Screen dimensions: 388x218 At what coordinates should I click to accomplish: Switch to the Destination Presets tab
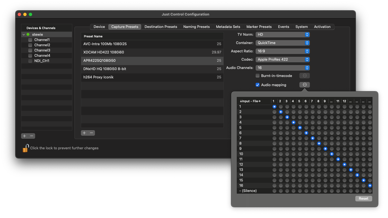[161, 27]
